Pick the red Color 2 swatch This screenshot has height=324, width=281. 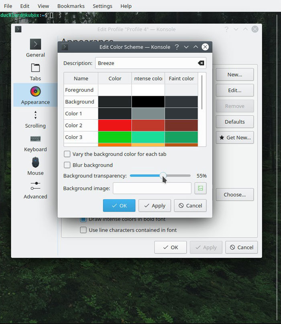115,125
